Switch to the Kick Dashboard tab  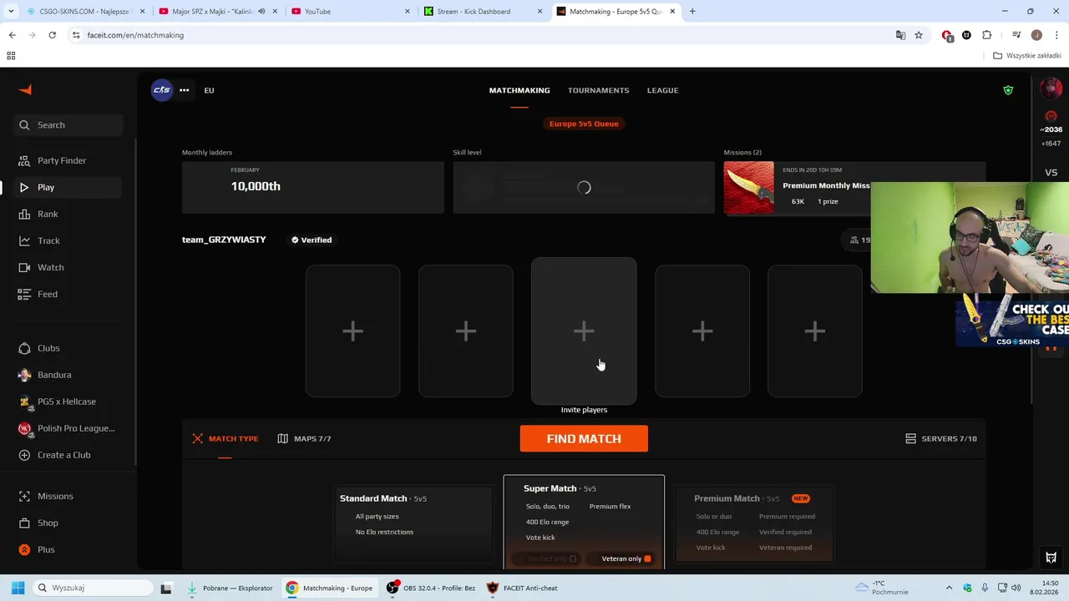(x=483, y=12)
